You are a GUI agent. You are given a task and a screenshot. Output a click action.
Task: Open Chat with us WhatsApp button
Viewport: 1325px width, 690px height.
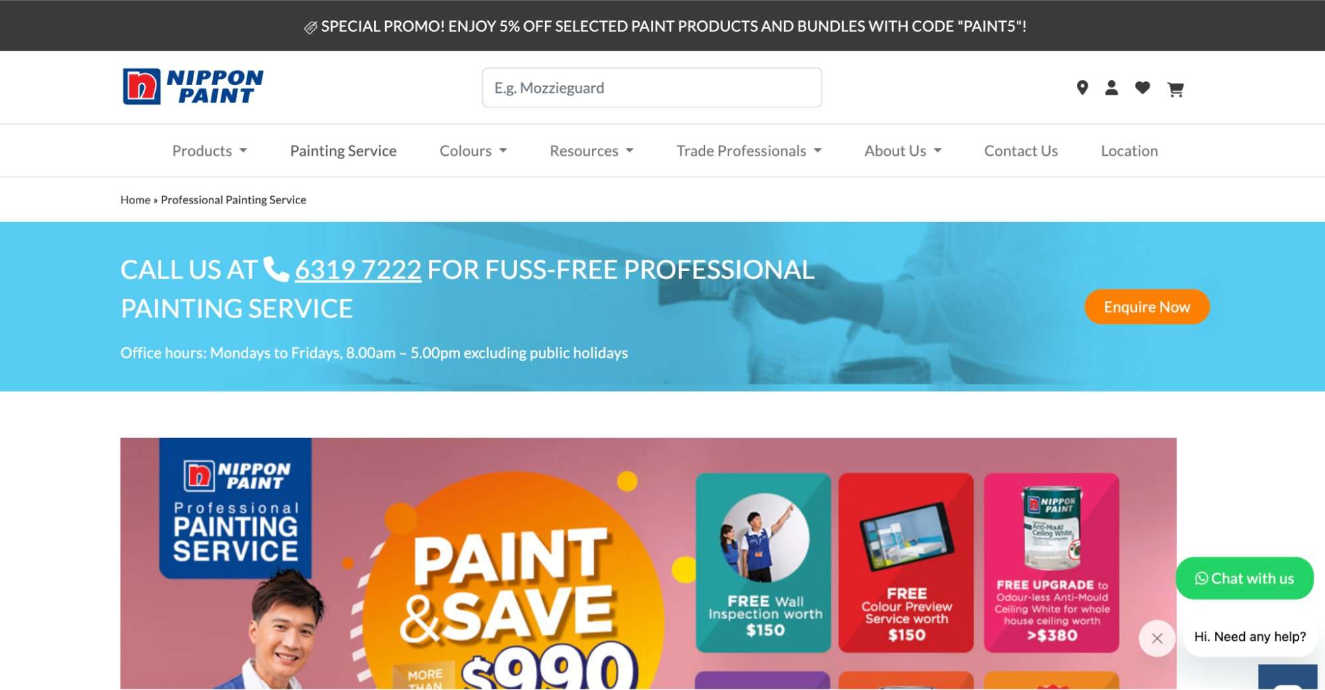point(1244,578)
